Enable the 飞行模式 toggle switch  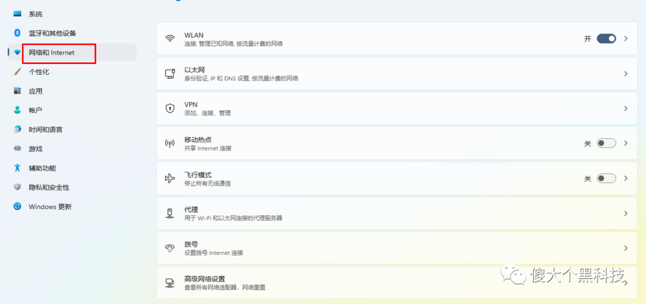pos(607,178)
